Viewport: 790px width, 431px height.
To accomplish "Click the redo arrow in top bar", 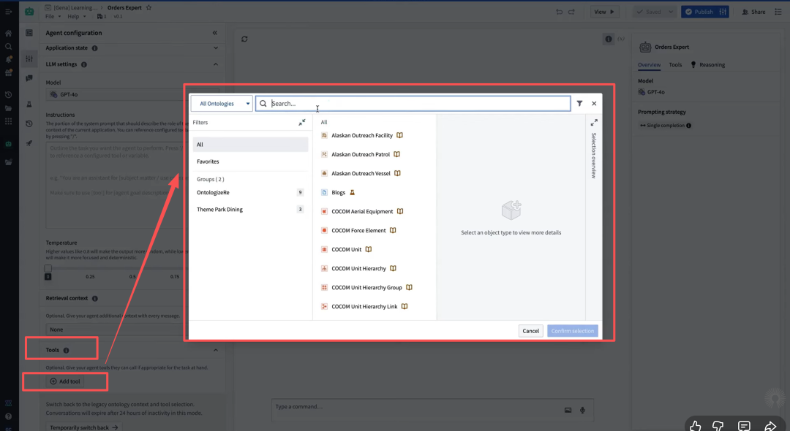I will pyautogui.click(x=571, y=12).
